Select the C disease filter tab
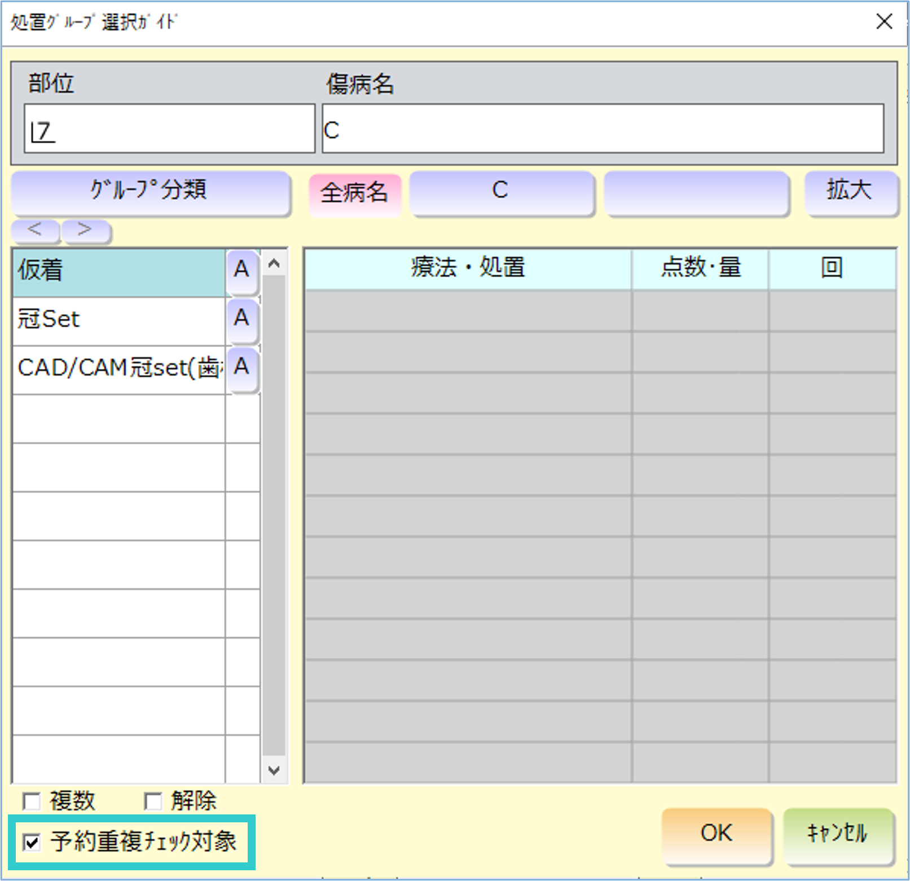The width and height of the screenshot is (910, 881). (501, 192)
